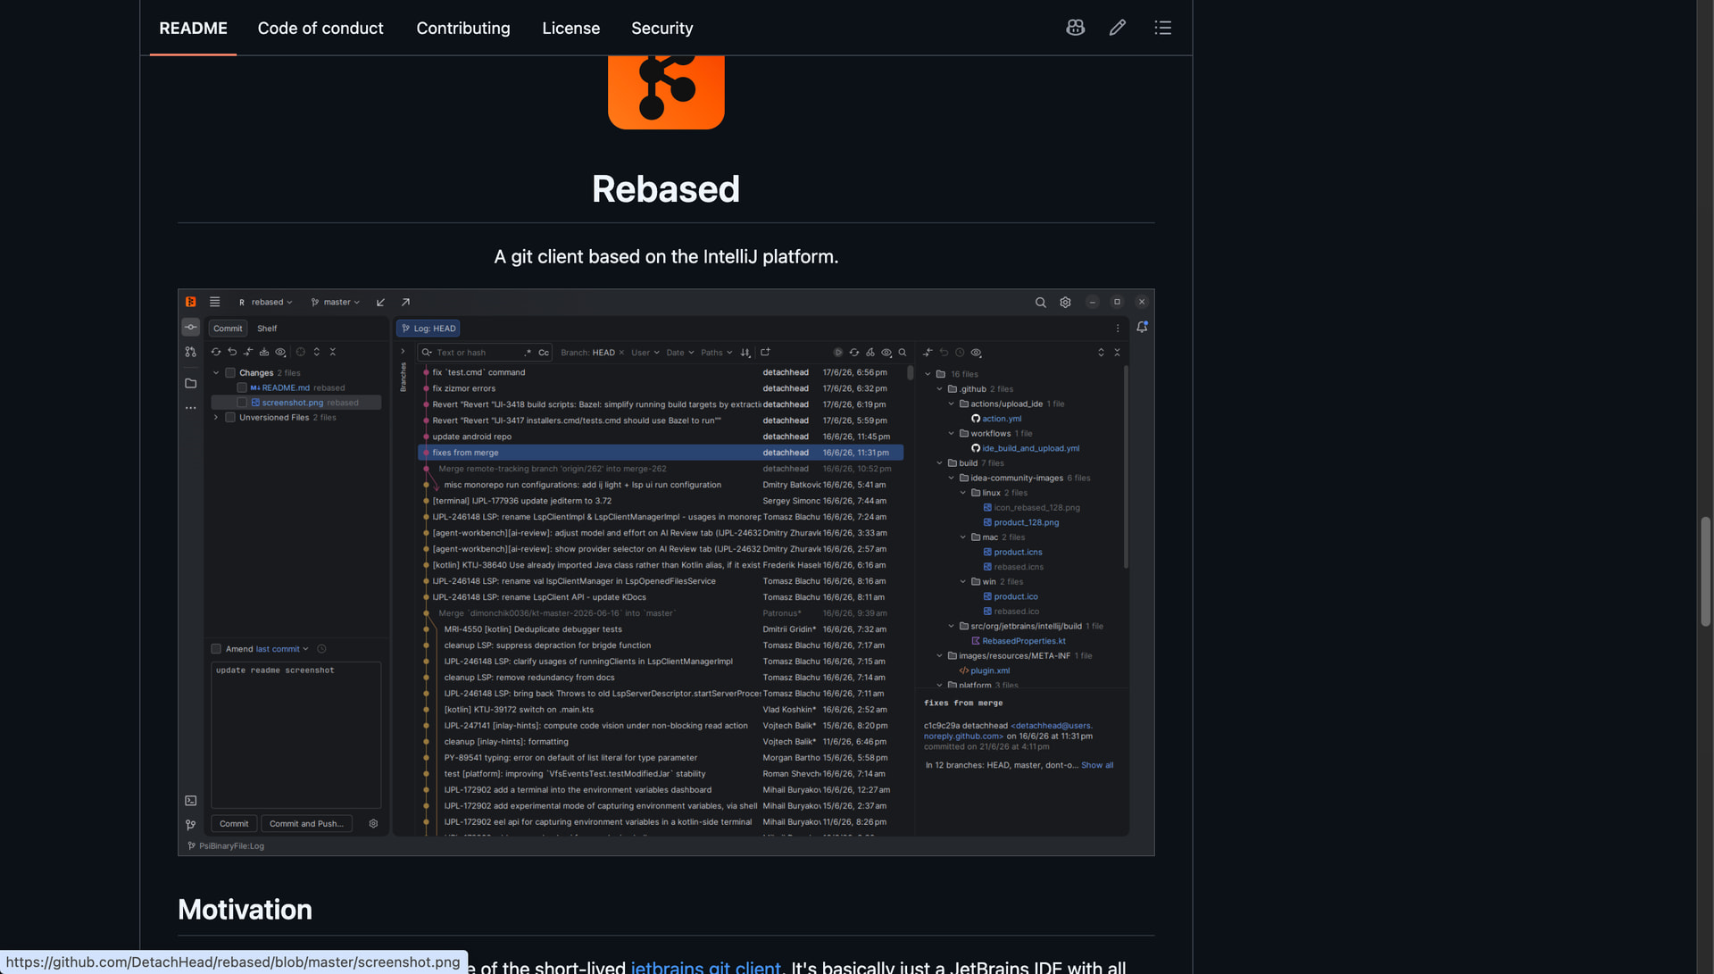Follow the jetbrains git client link
Image resolution: width=1714 pixels, height=974 pixels.
[x=705, y=966]
